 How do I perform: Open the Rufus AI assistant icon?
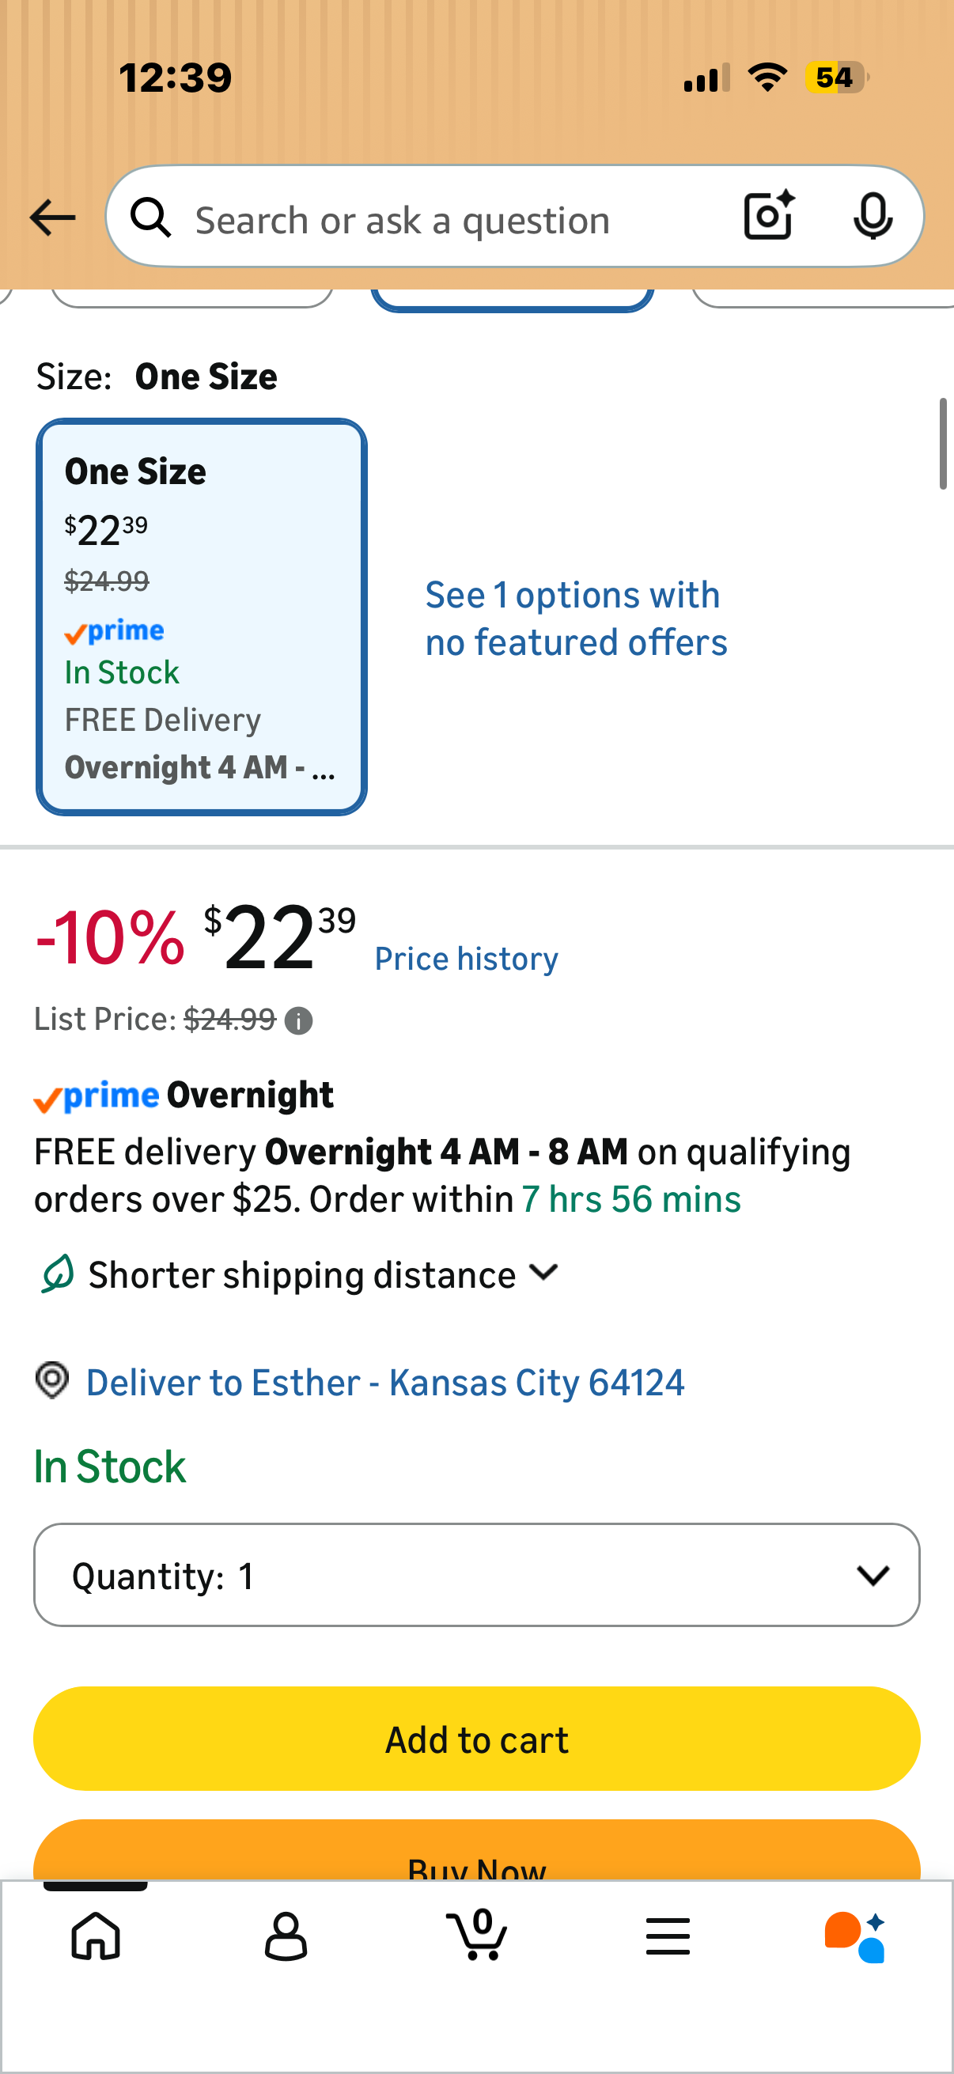pyautogui.click(x=855, y=1936)
